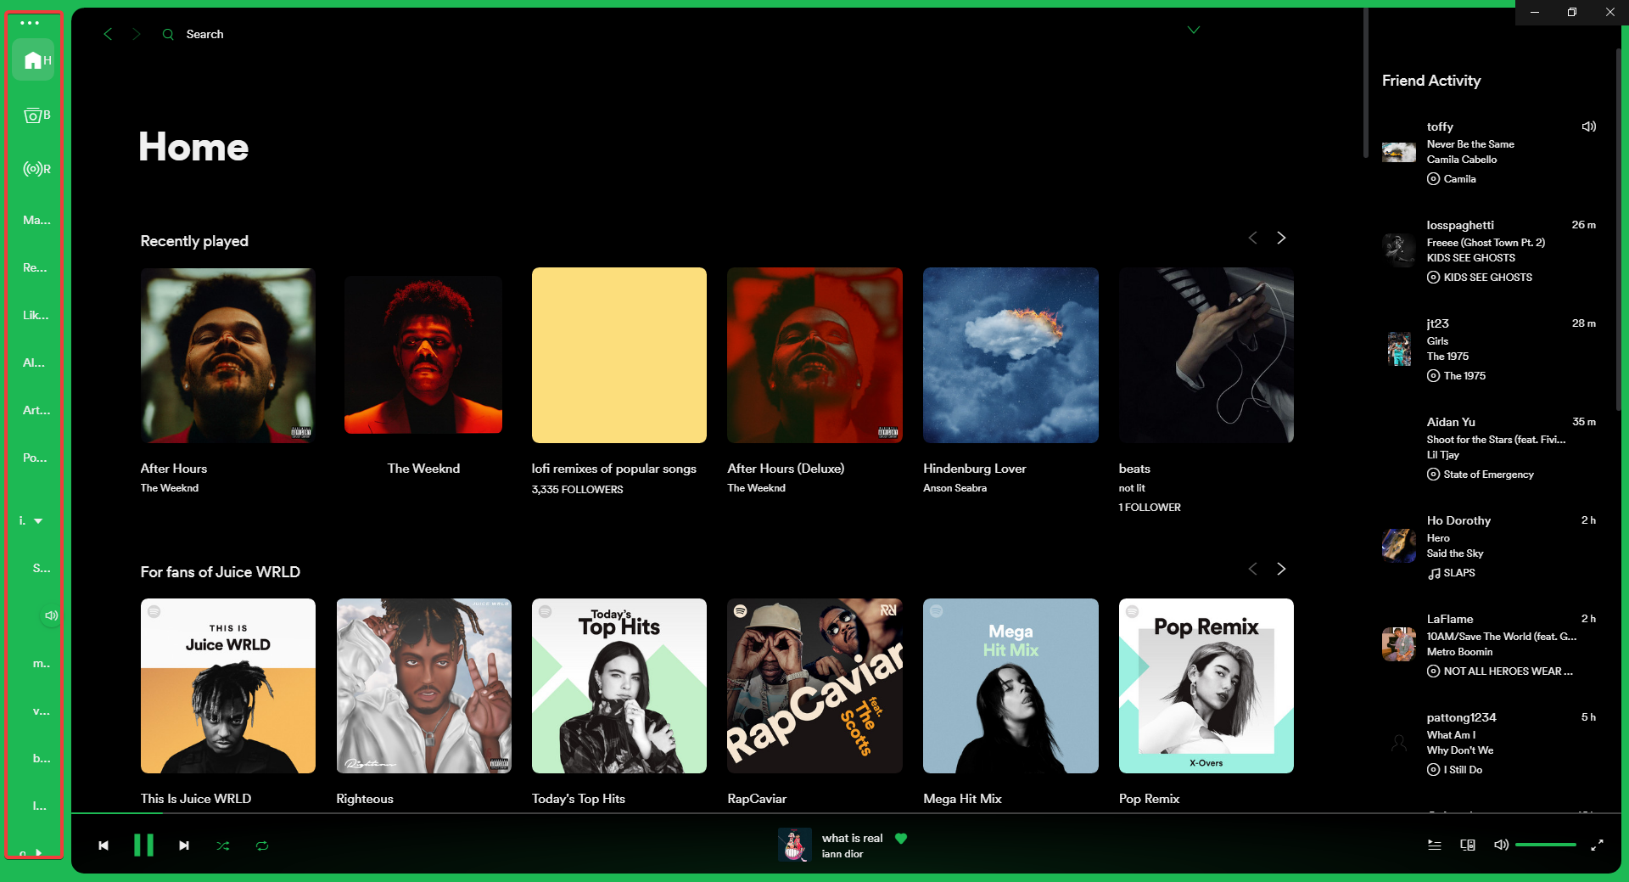Toggle repeat mode
The width and height of the screenshot is (1629, 882).
tap(262, 845)
